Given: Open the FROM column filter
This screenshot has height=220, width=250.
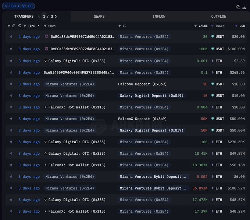Looking at the screenshot, I should (45, 26).
